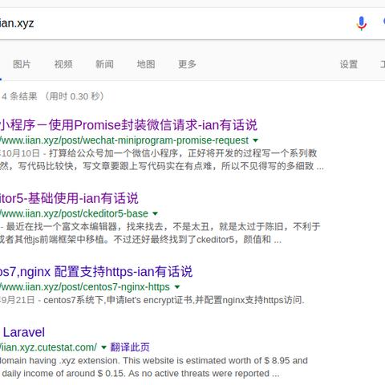
Task: Click 翻译此页 (Translate this page) link
Action: pos(130,347)
